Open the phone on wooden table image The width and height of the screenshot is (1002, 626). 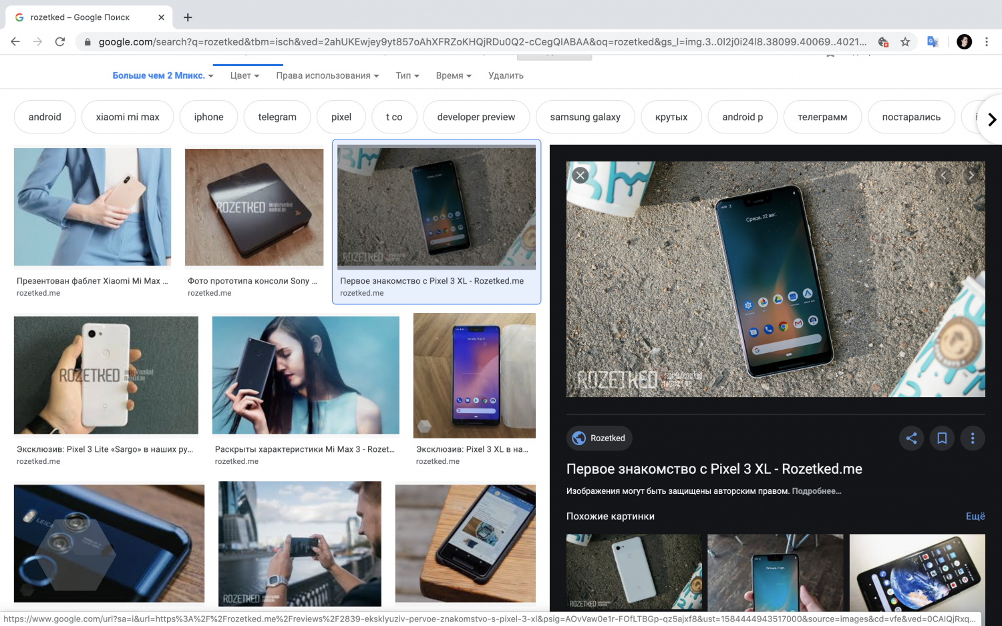point(465,544)
